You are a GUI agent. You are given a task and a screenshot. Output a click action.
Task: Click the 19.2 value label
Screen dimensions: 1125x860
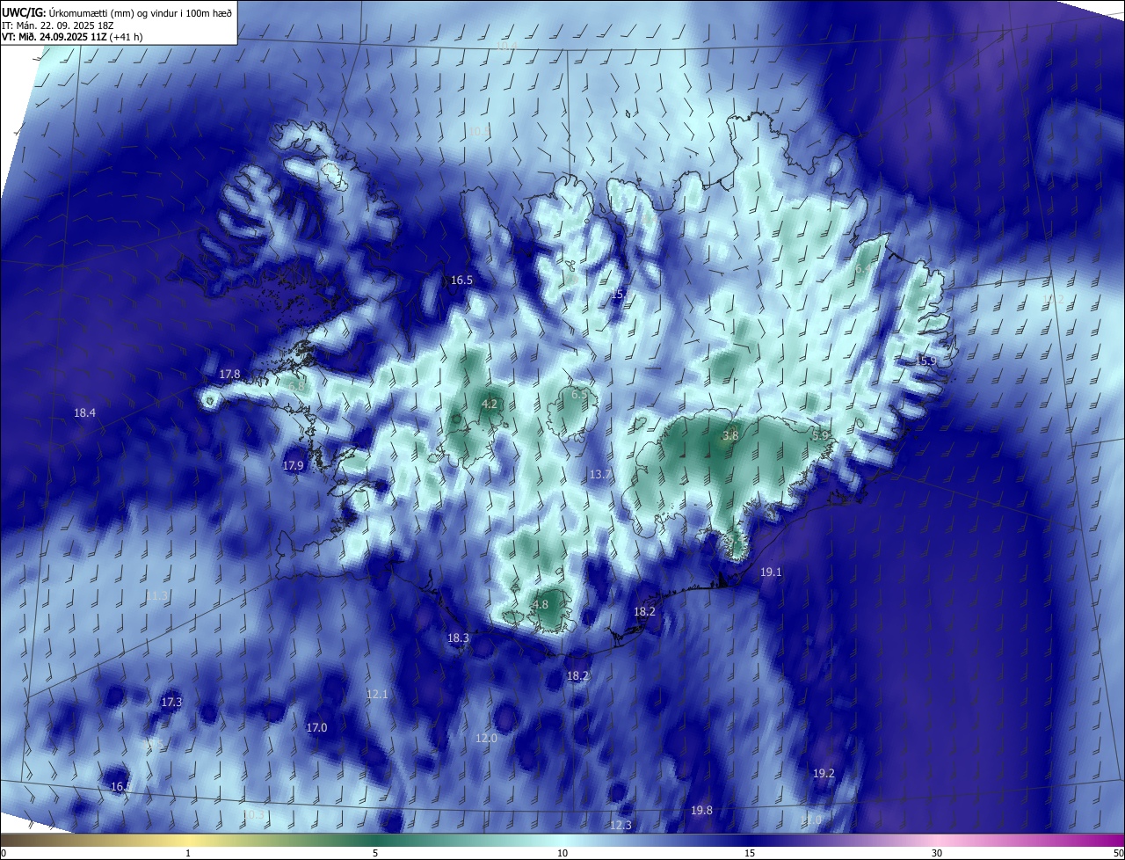824,773
